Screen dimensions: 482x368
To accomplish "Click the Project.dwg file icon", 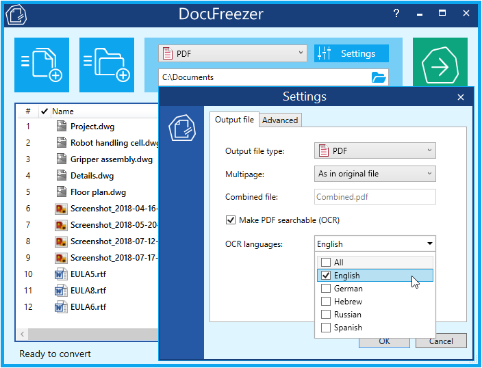I will coord(62,127).
